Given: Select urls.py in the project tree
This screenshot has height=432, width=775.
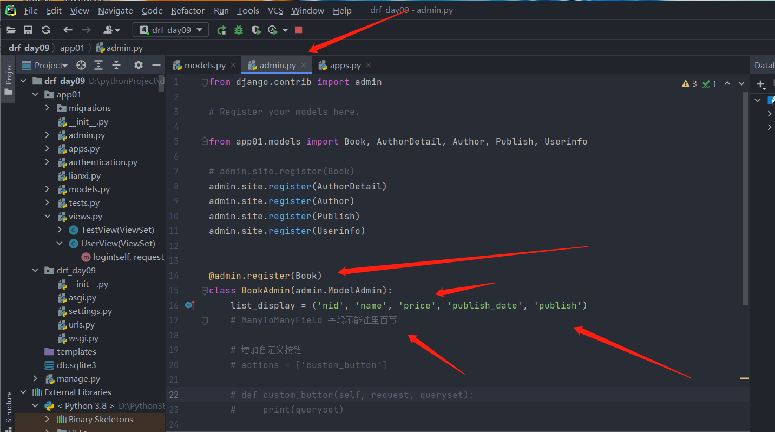Looking at the screenshot, I should [x=76, y=325].
